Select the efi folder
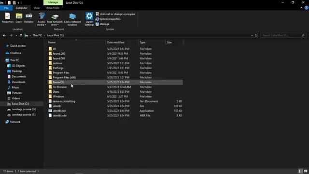 55,49
